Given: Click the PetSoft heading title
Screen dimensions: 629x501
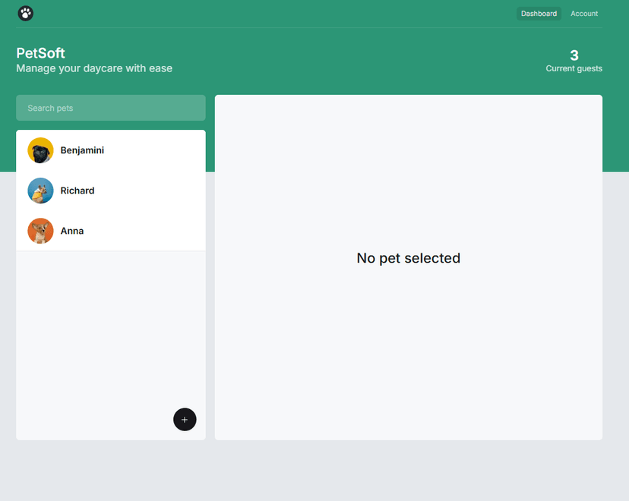Looking at the screenshot, I should (x=41, y=53).
